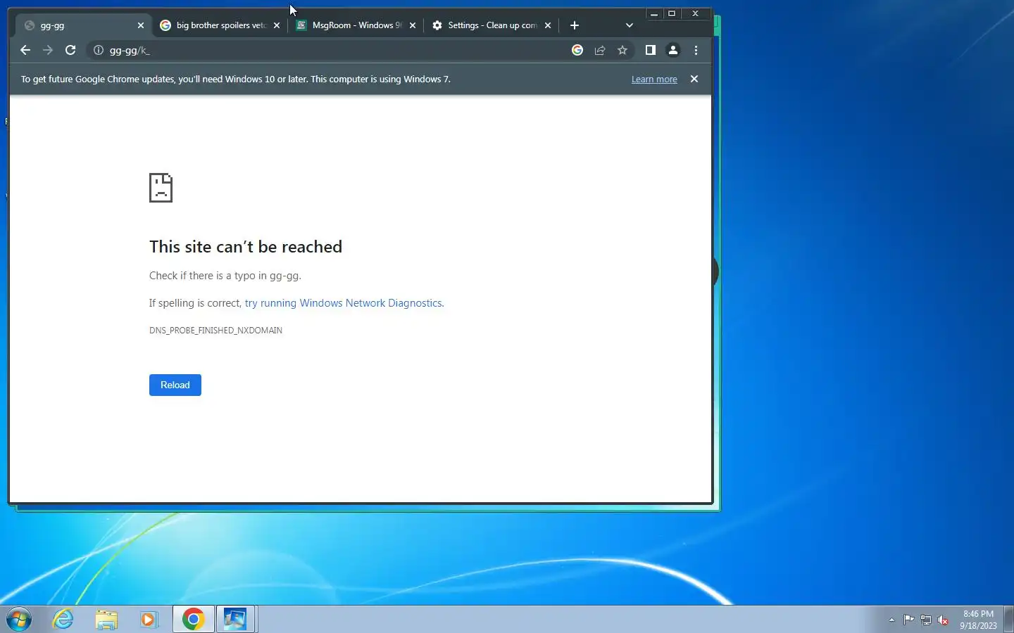The height and width of the screenshot is (633, 1014).
Task: Open the profile avatar menu
Action: coord(673,50)
